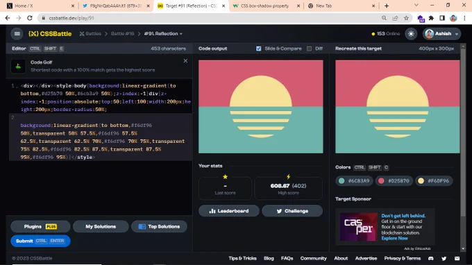Open FAQs footer link
Image resolution: width=472 pixels, height=265 pixels.
(x=287, y=258)
